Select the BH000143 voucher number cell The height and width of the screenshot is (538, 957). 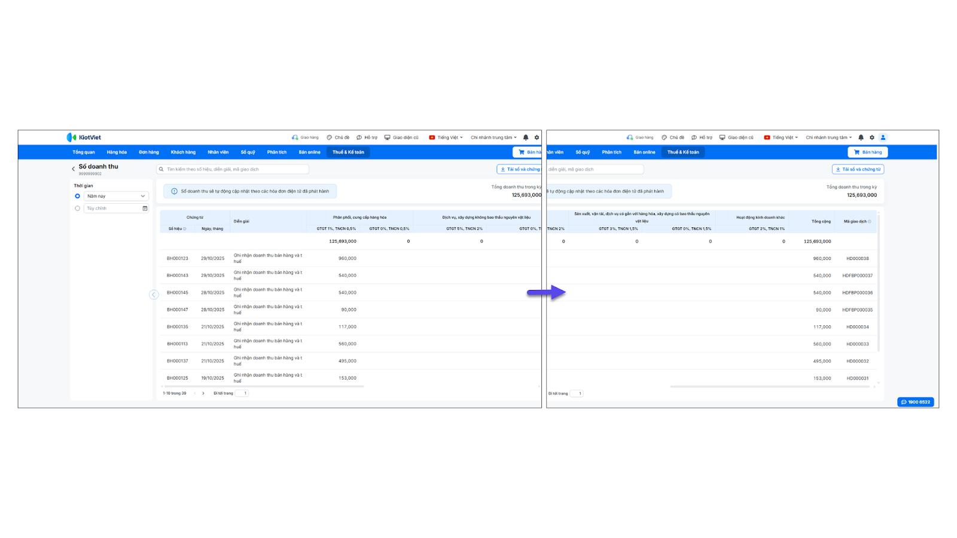pos(178,276)
